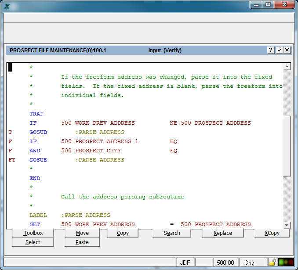Image resolution: width=298 pixels, height=270 pixels.
Task: Click the help question mark icon
Action: pyautogui.click(x=270, y=50)
